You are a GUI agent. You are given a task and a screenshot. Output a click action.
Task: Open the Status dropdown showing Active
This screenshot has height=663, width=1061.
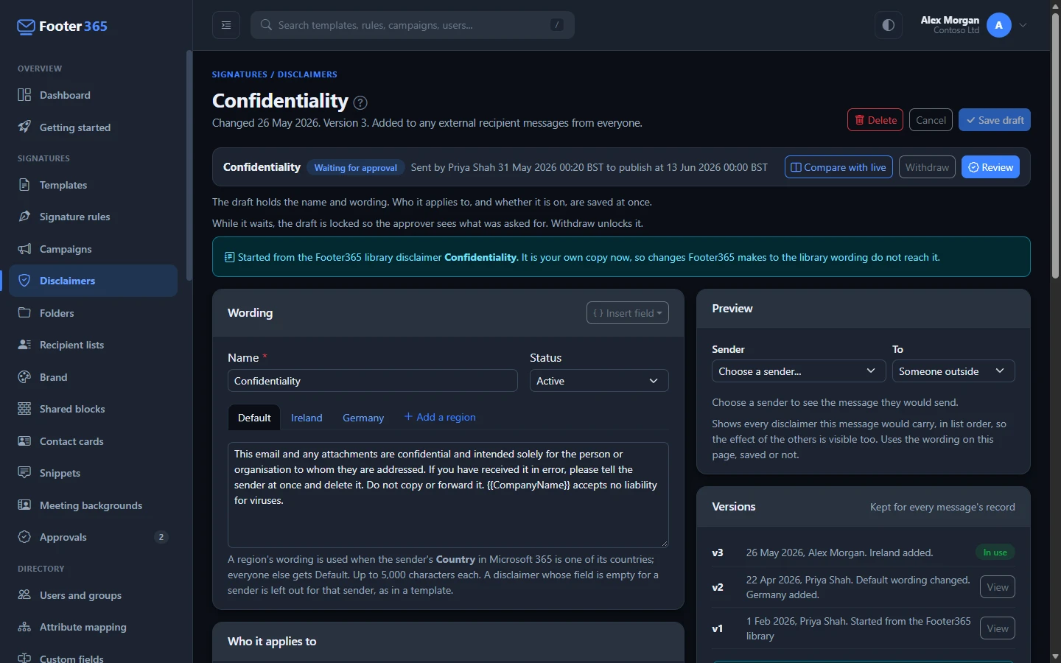(599, 381)
